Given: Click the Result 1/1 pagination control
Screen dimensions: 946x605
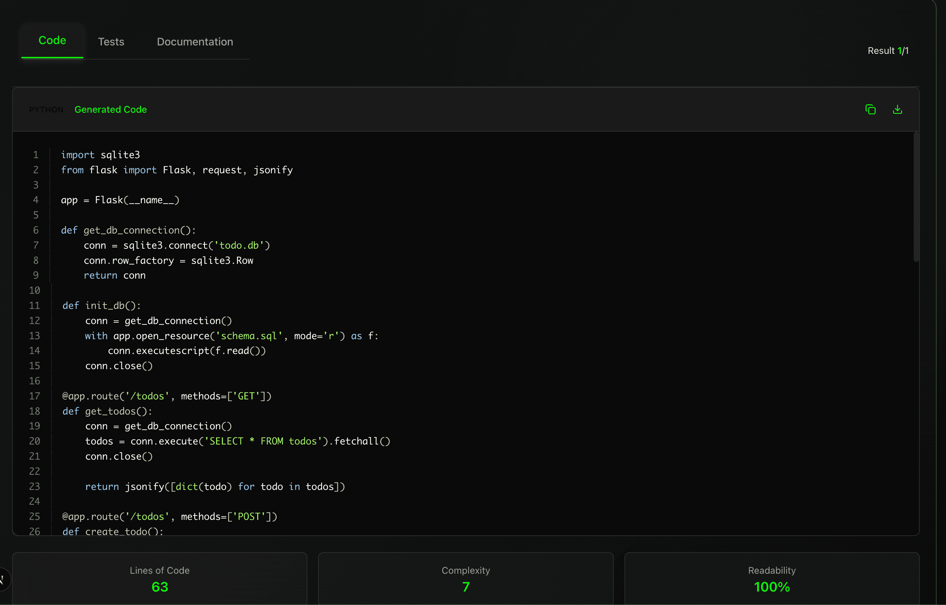Looking at the screenshot, I should click(x=887, y=51).
